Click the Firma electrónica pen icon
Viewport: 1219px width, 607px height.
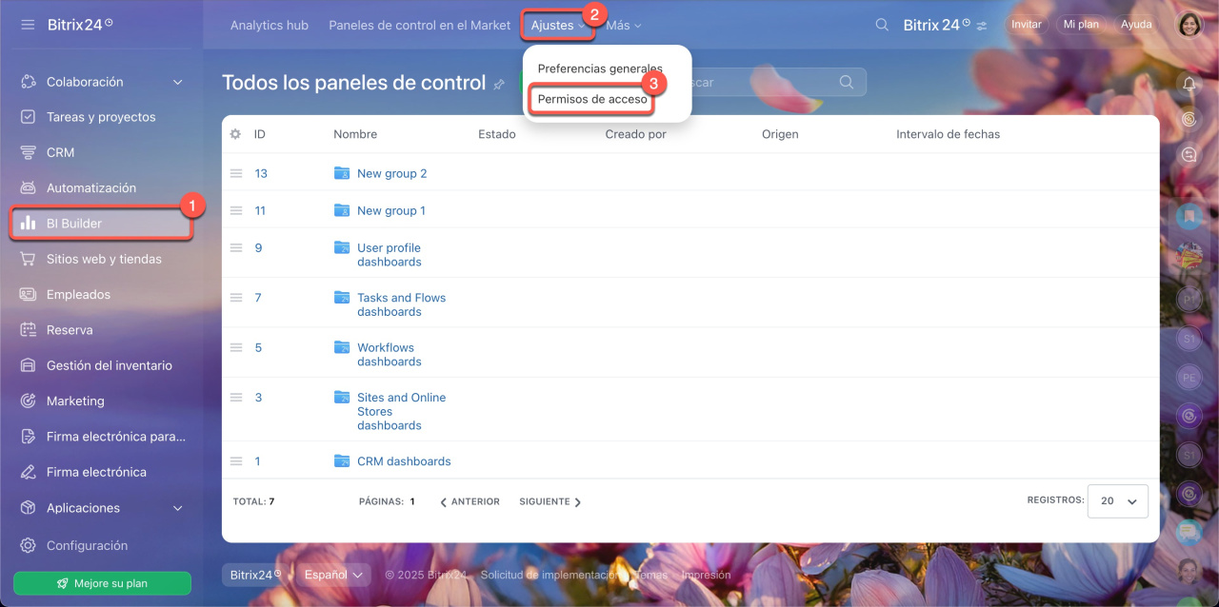[29, 472]
